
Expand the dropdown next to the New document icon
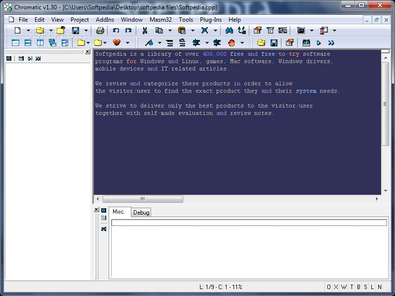(x=28, y=31)
